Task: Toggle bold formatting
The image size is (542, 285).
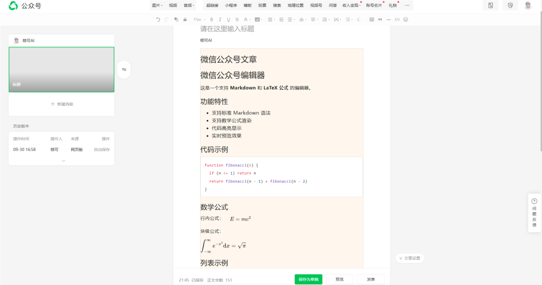Action: (212, 20)
